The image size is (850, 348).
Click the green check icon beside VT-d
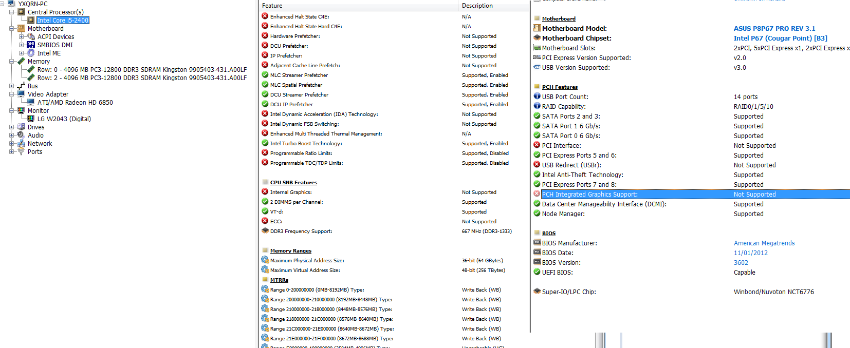click(265, 211)
